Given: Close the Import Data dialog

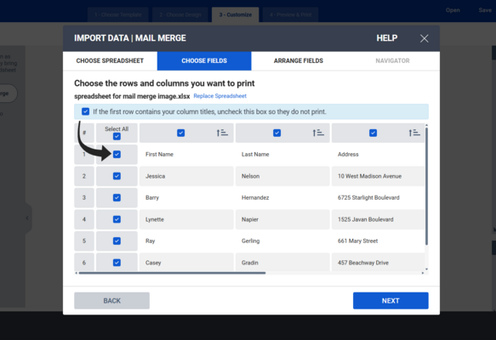Looking at the screenshot, I should (425, 38).
